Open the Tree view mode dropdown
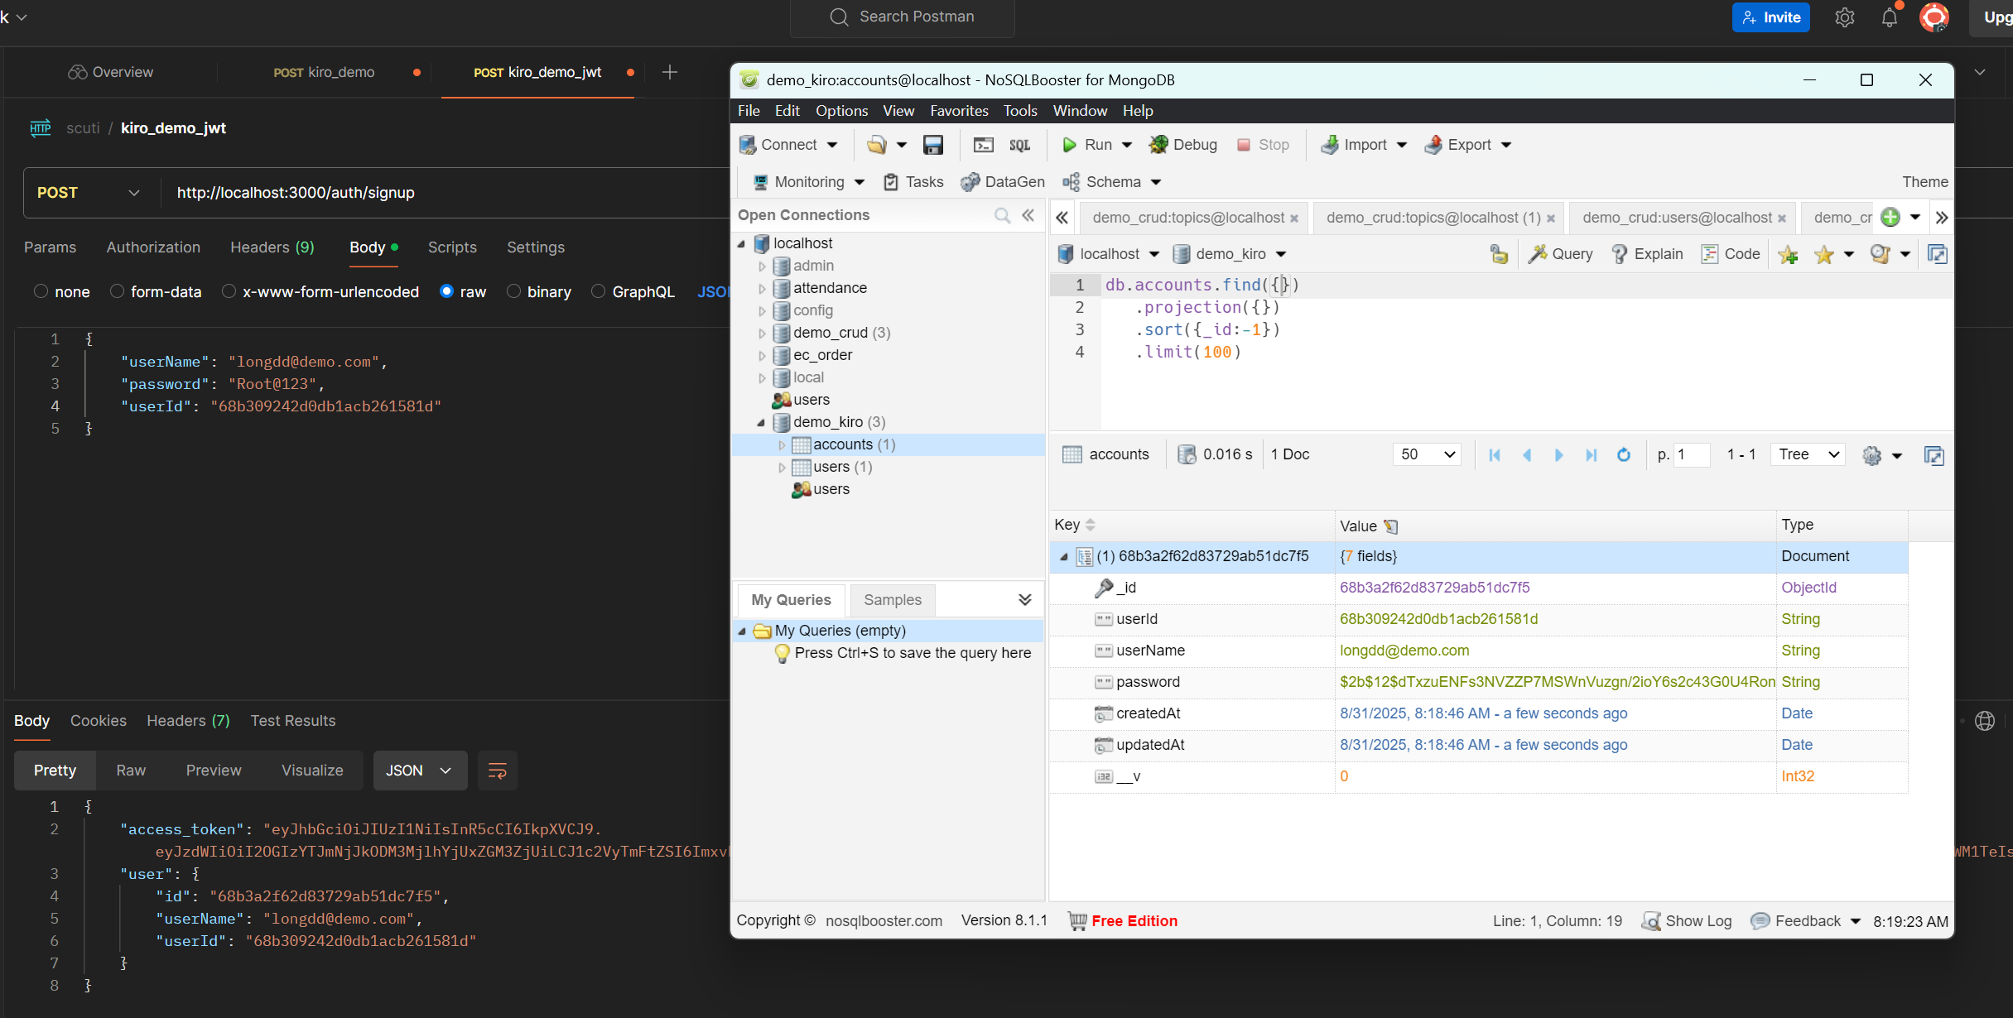Image resolution: width=2013 pixels, height=1018 pixels. pos(1808,454)
